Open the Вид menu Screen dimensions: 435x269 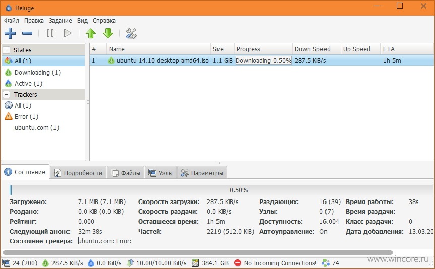[x=82, y=21]
